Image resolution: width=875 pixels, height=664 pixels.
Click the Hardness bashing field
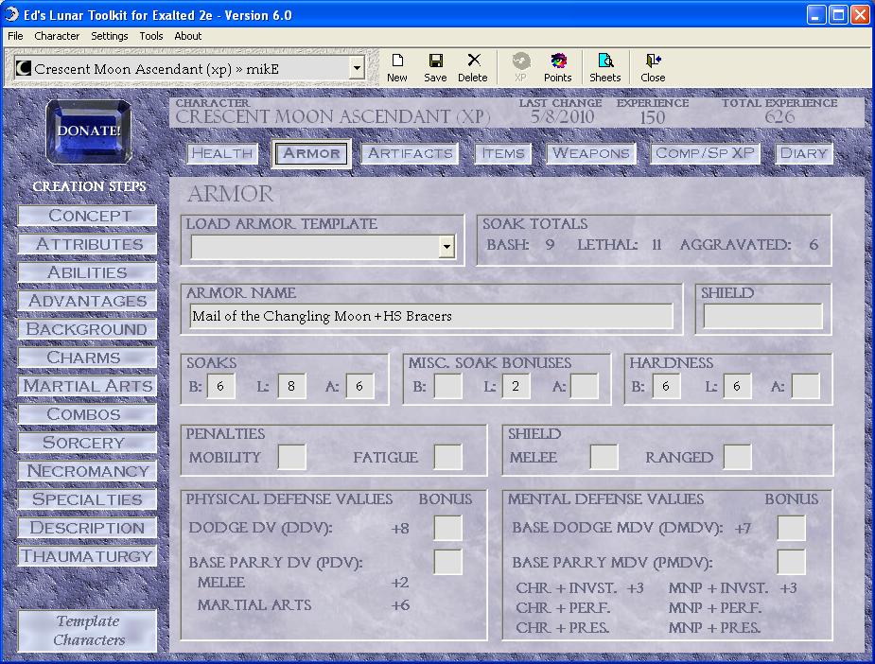pyautogui.click(x=666, y=386)
